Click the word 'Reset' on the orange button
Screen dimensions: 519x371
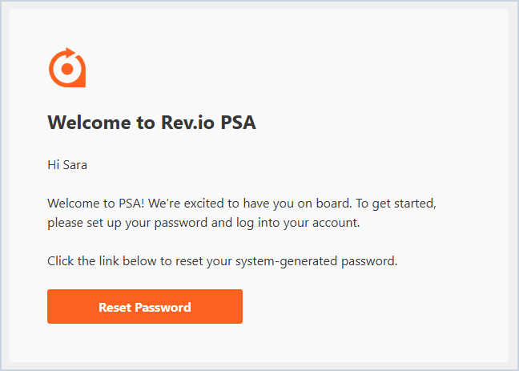click(x=115, y=307)
